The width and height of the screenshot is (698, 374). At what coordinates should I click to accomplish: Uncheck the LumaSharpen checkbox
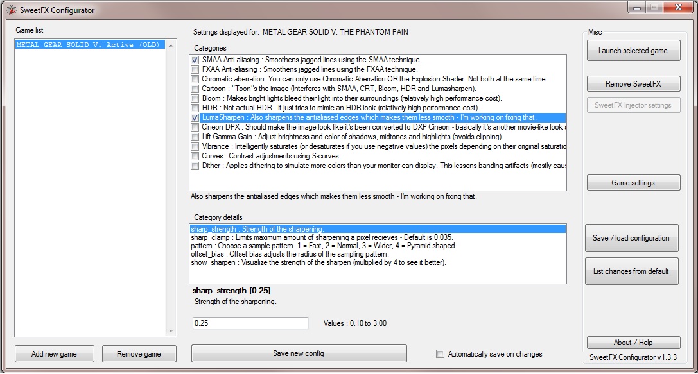tap(195, 118)
